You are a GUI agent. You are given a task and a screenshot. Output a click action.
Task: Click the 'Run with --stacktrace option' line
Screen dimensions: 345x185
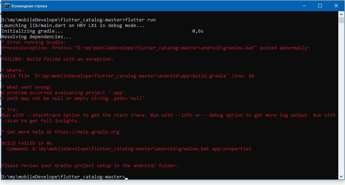point(168,115)
